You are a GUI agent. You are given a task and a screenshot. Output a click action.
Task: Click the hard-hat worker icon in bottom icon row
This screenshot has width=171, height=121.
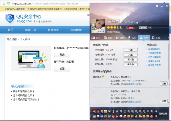click(152, 116)
